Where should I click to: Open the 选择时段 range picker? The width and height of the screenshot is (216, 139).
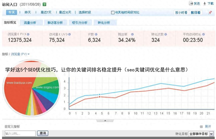[x=85, y=12]
